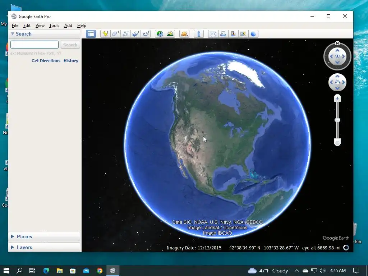Collapse the Search panel
Viewport: 368px width, 276px height.
(13, 34)
